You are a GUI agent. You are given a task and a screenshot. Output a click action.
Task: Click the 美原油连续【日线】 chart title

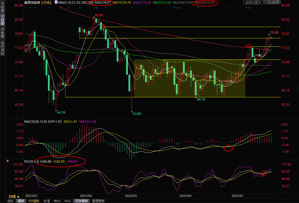pos(38,2)
